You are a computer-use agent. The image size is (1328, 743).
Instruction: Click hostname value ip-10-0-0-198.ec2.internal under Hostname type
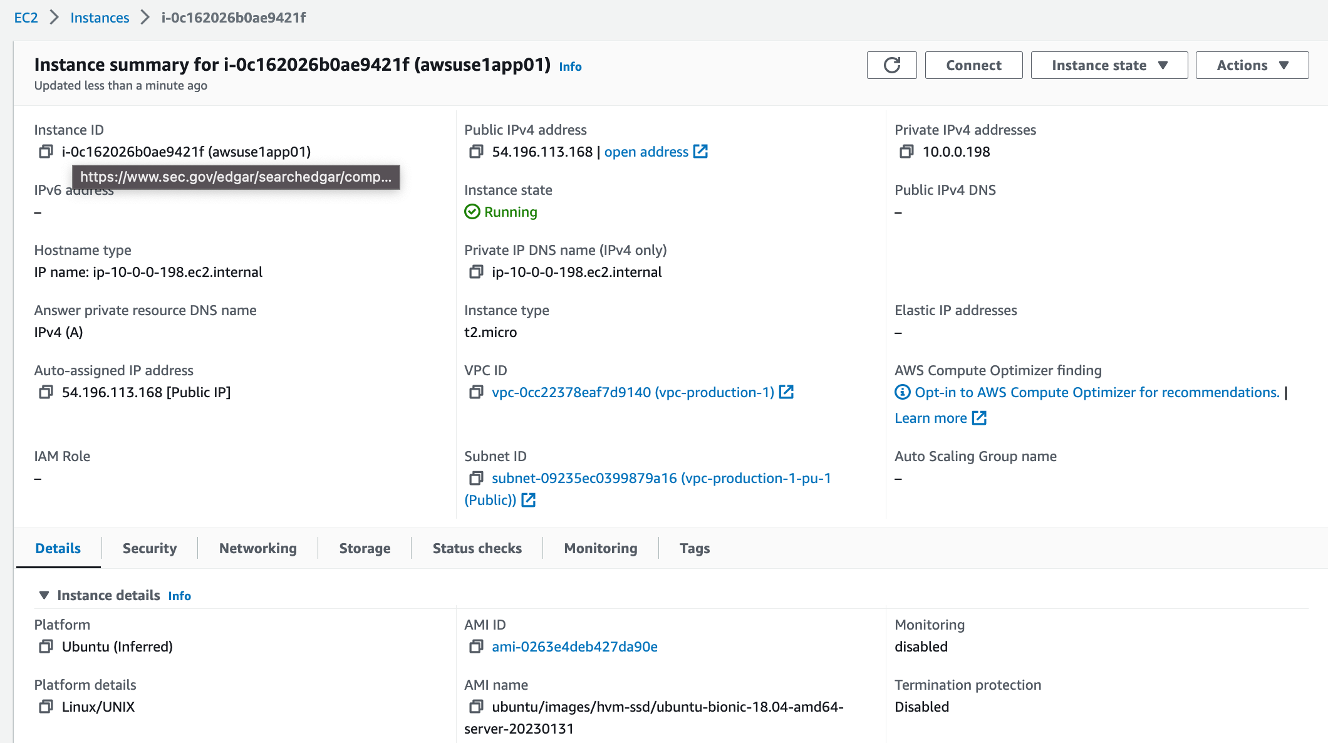(178, 272)
